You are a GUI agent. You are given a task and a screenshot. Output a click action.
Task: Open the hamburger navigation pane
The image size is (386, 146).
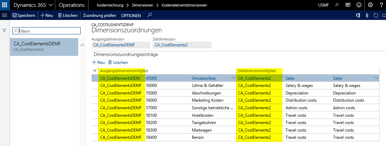point(4,15)
